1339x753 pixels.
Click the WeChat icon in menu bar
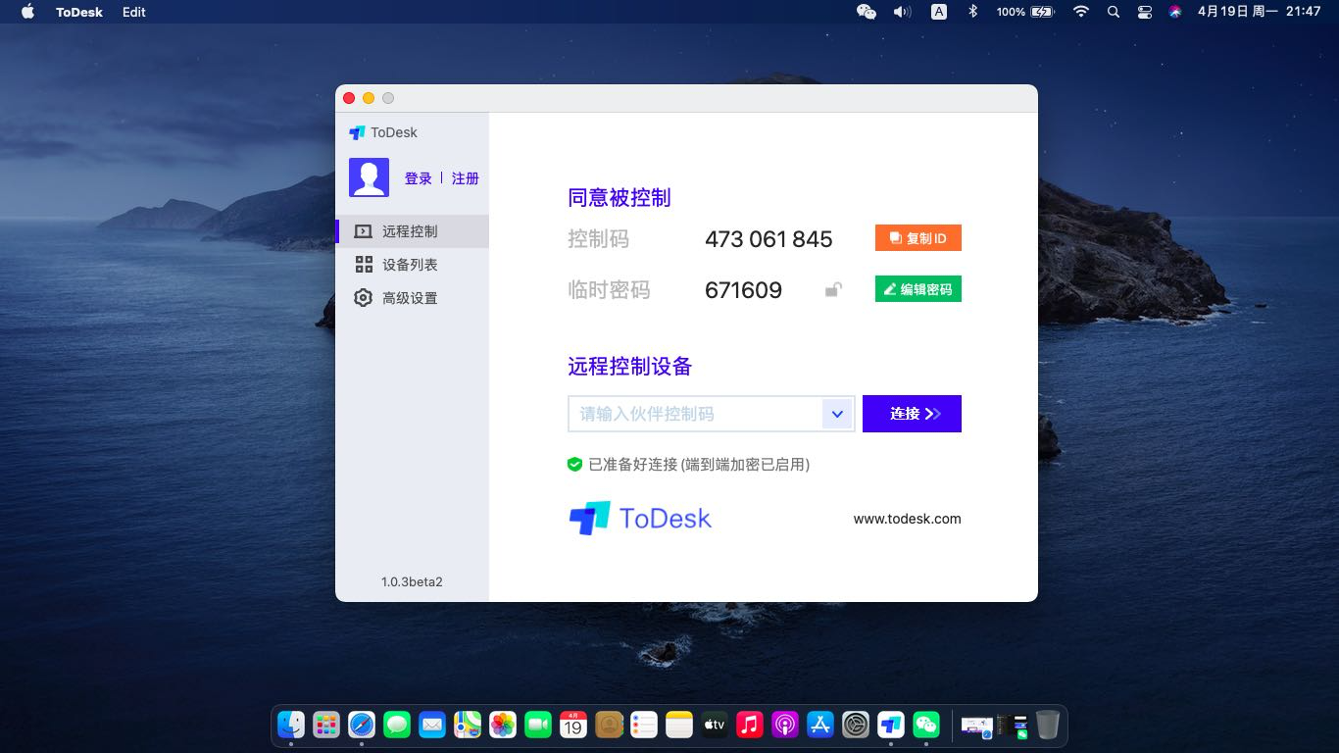867,12
